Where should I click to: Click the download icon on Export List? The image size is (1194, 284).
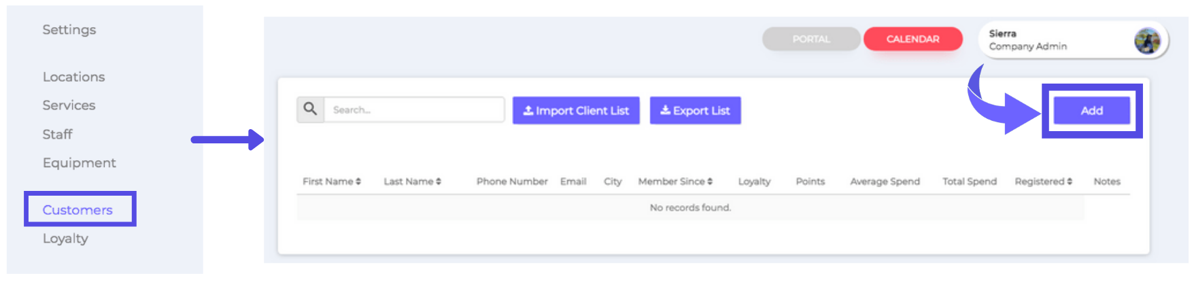(665, 111)
